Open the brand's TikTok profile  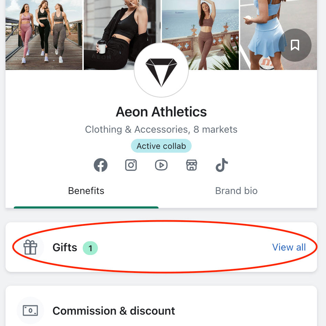(222, 165)
